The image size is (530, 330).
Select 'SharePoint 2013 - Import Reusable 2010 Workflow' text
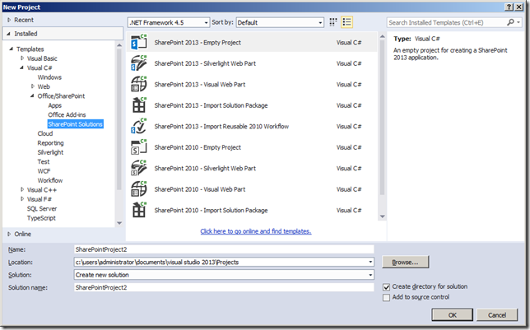coord(221,127)
